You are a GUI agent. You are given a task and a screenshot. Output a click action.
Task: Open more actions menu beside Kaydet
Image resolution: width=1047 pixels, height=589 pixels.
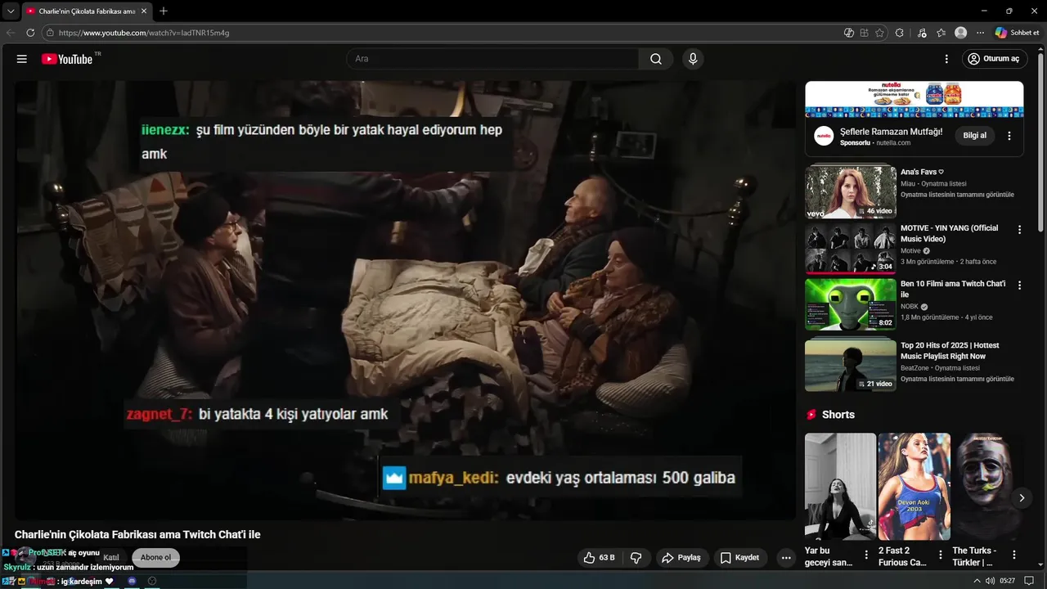[786, 558]
